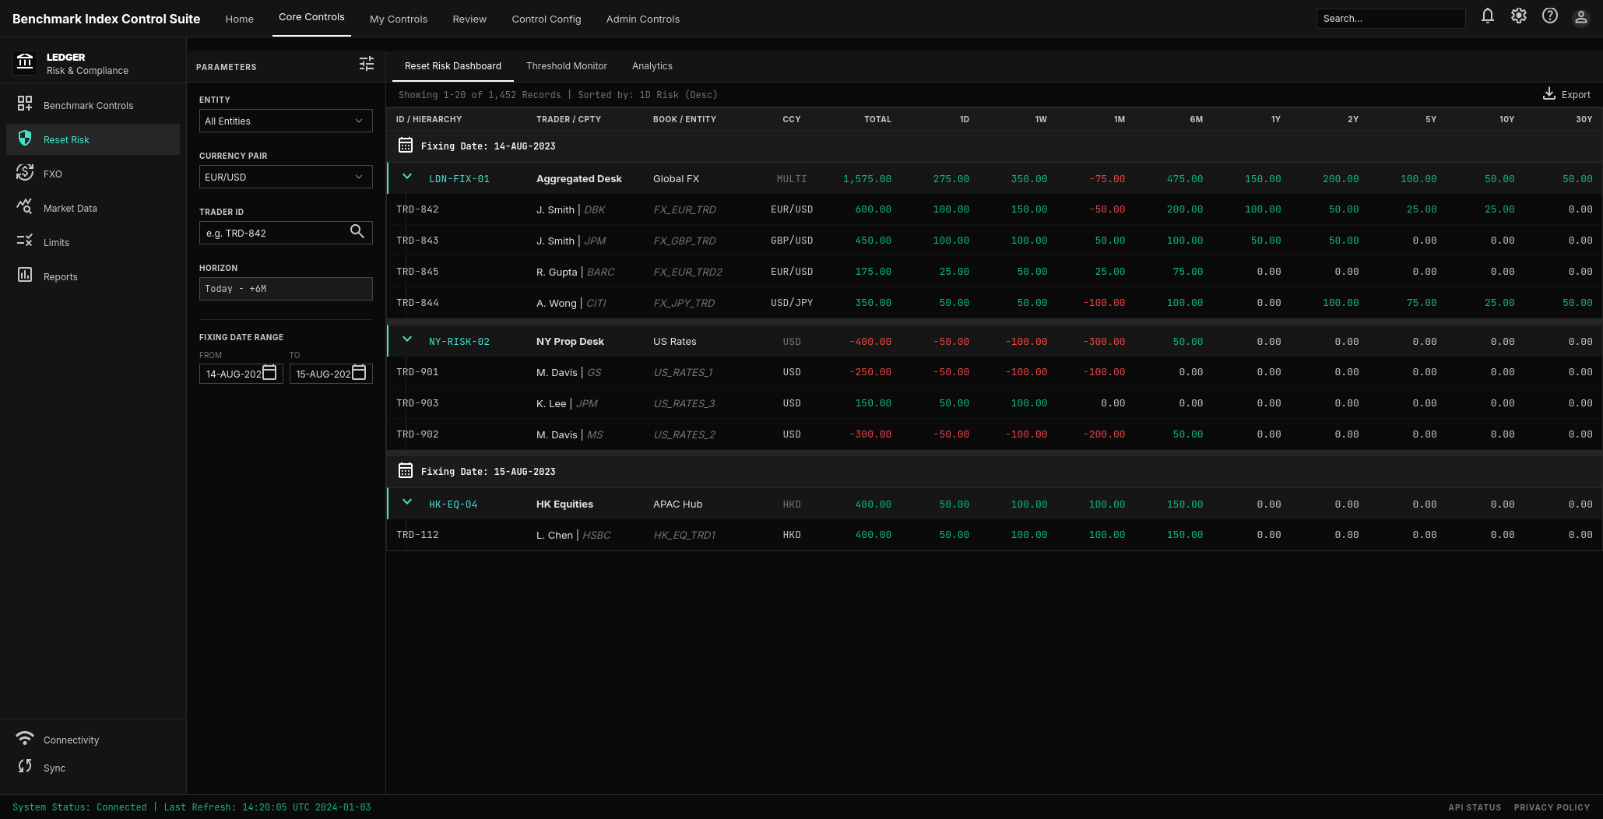Click Export download icon
This screenshot has width=1603, height=819.
[1549, 93]
